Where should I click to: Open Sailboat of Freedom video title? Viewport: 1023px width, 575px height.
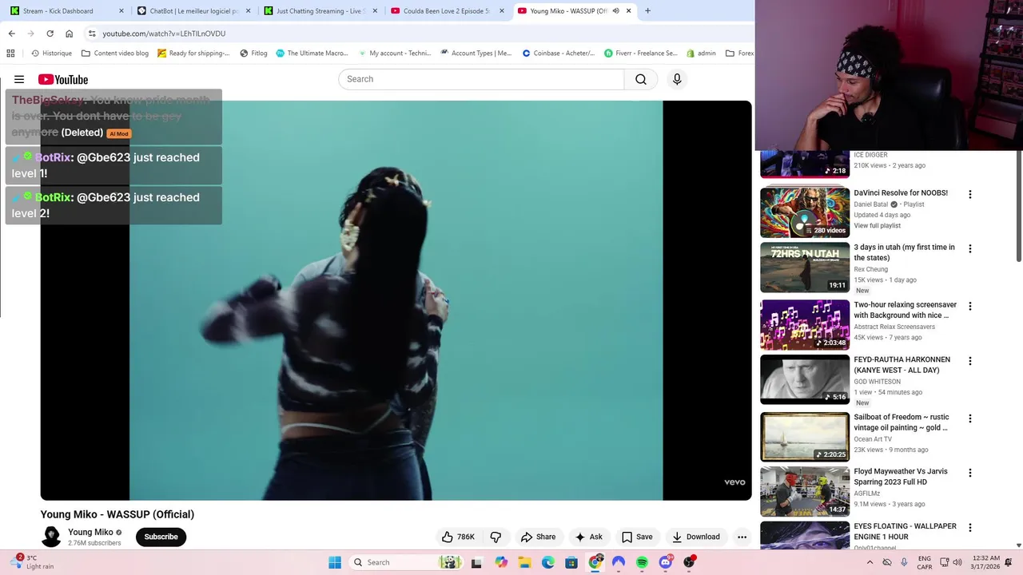[902, 422]
